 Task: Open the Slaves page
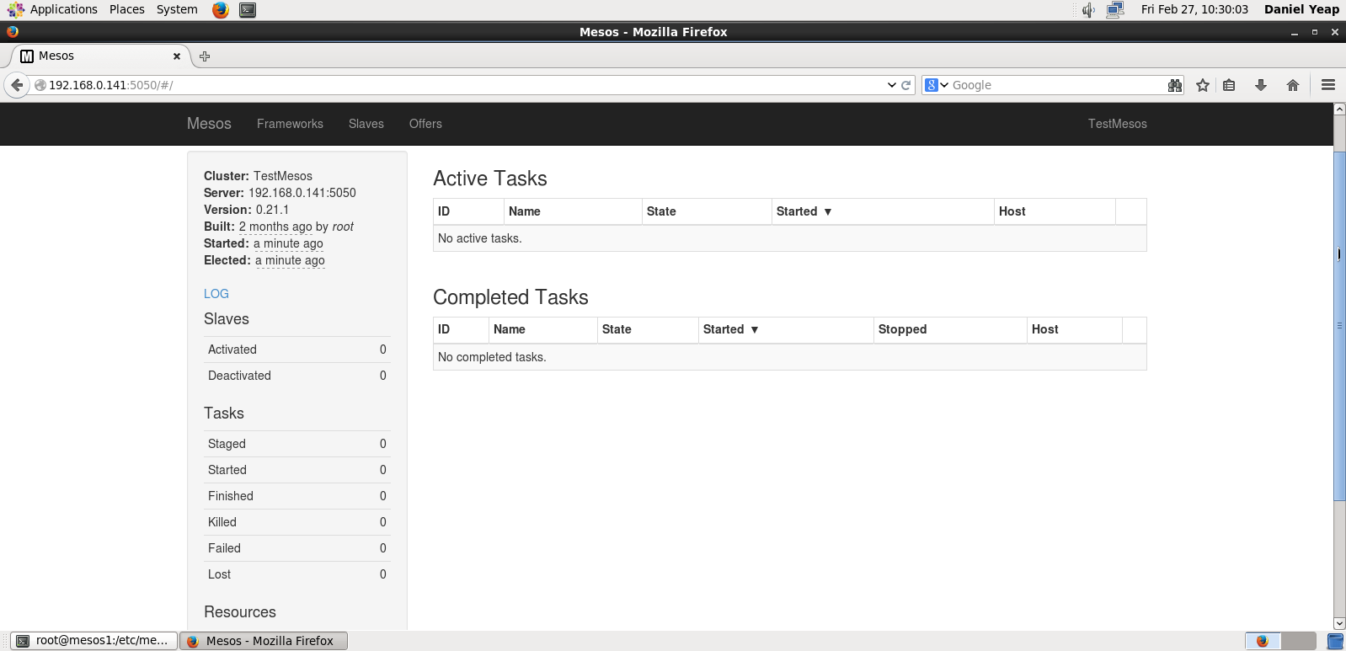click(366, 124)
